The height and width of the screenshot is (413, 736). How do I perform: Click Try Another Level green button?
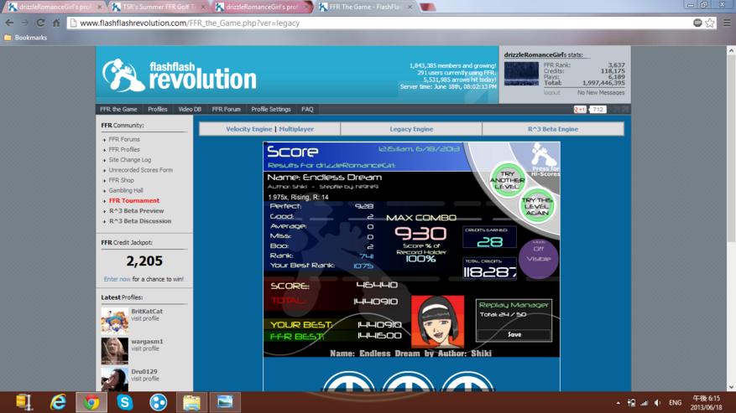click(x=507, y=180)
